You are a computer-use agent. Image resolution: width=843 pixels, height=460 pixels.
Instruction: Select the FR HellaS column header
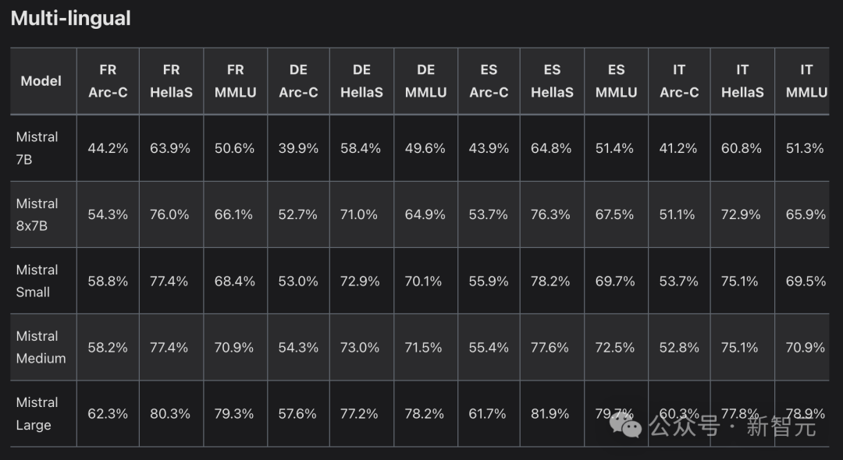[x=172, y=81]
